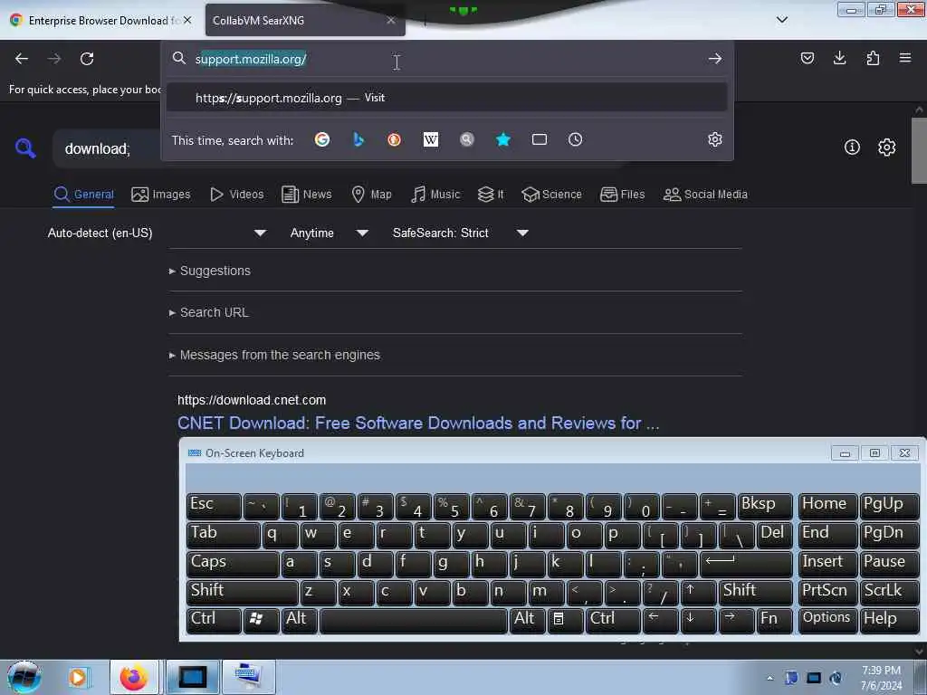Search this time with Bing
Viewport: 927px width, 695px height.
(x=358, y=139)
